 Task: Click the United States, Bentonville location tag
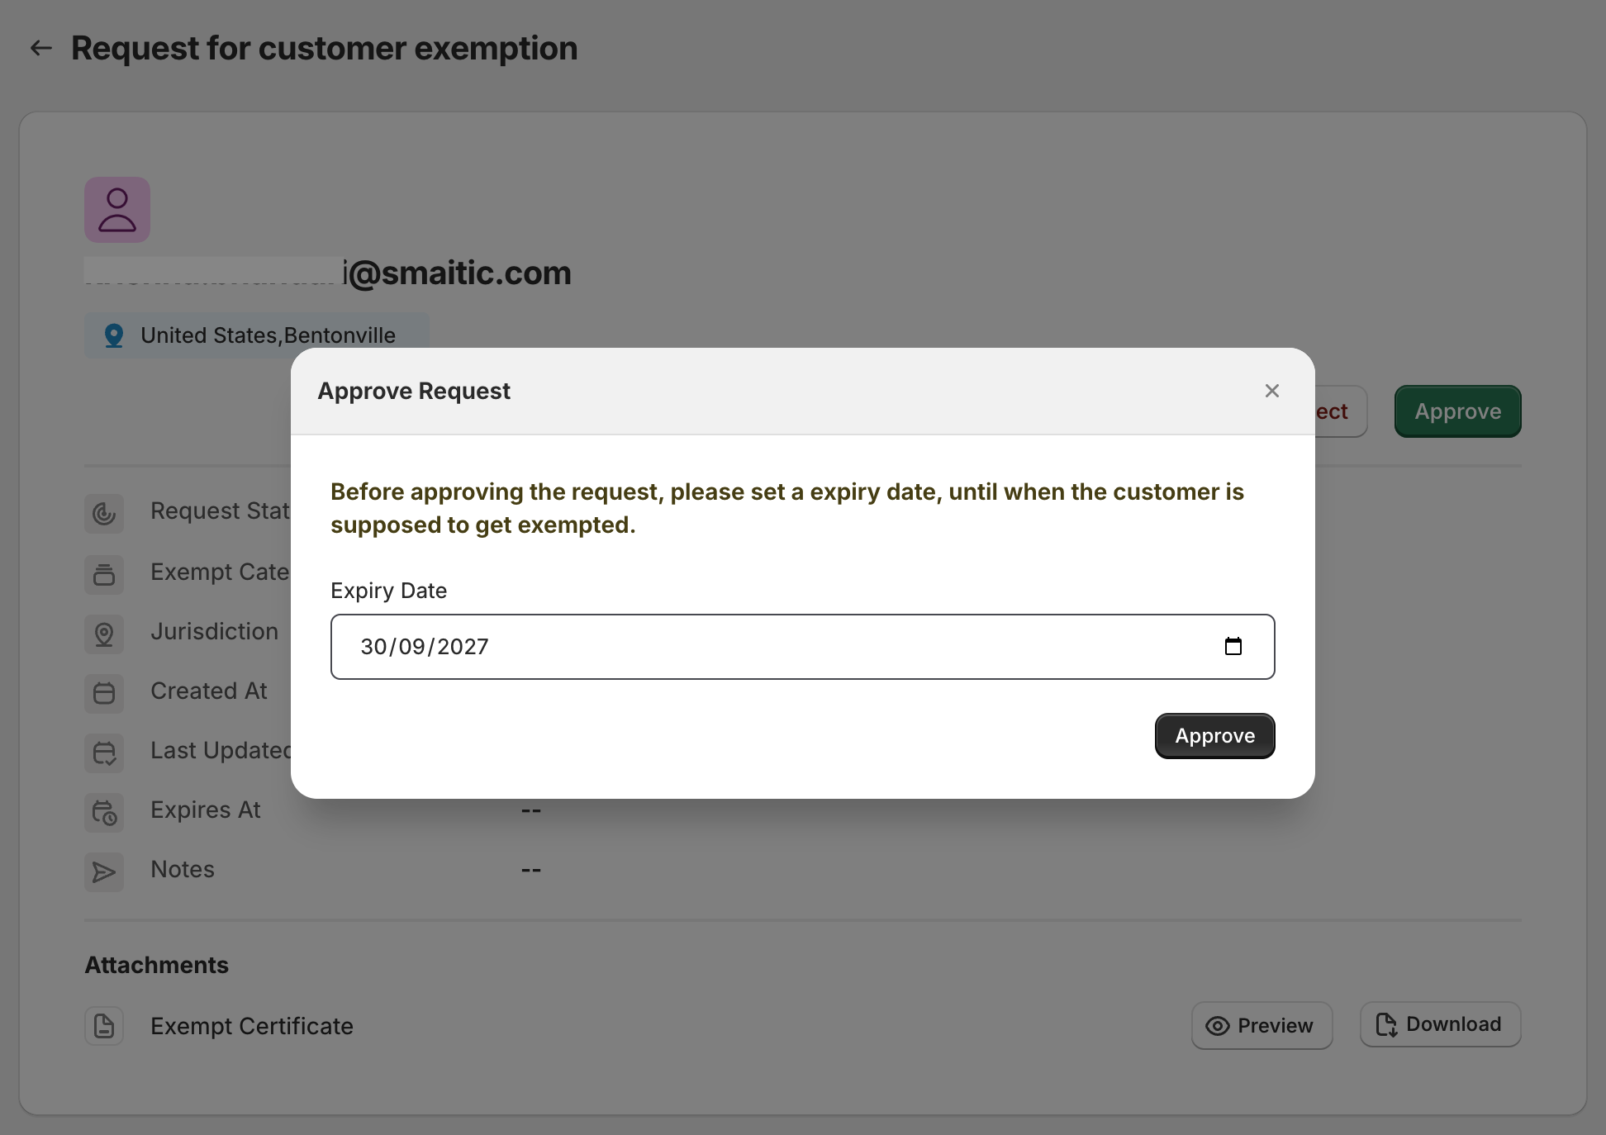[x=257, y=335]
